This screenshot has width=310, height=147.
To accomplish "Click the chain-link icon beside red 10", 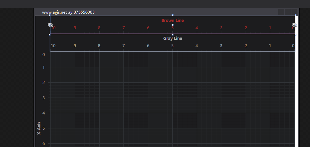I will [50, 25].
